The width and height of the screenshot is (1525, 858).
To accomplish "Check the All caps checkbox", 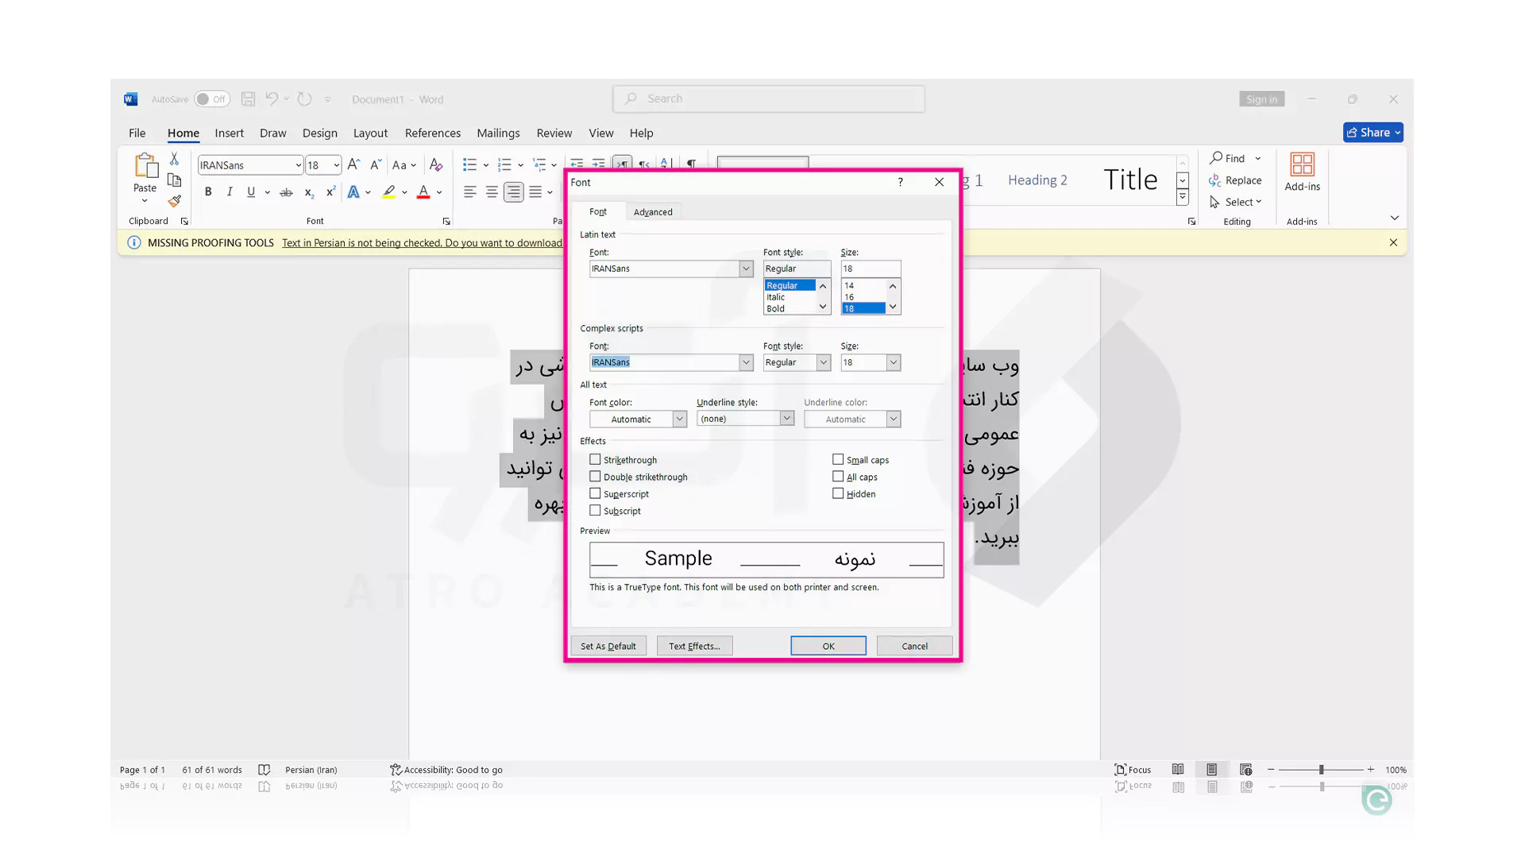I will [x=838, y=477].
